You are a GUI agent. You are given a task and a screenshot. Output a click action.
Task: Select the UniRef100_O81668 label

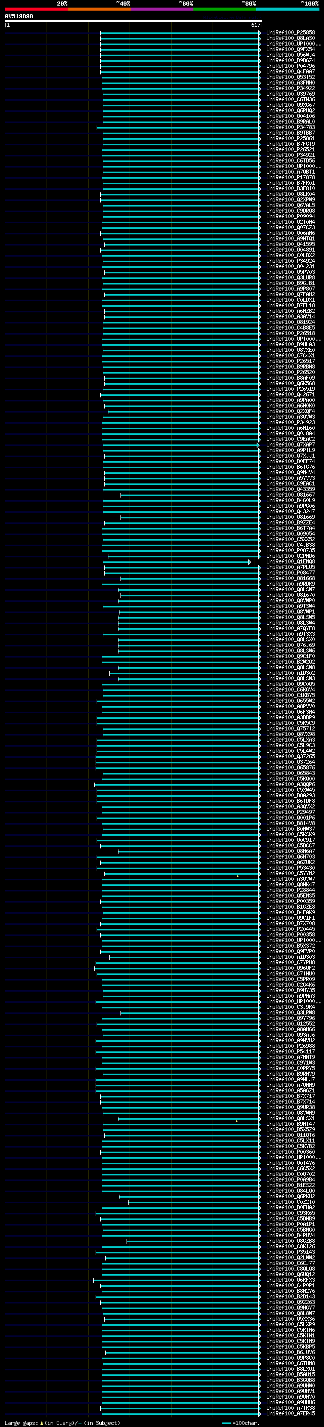(291, 578)
